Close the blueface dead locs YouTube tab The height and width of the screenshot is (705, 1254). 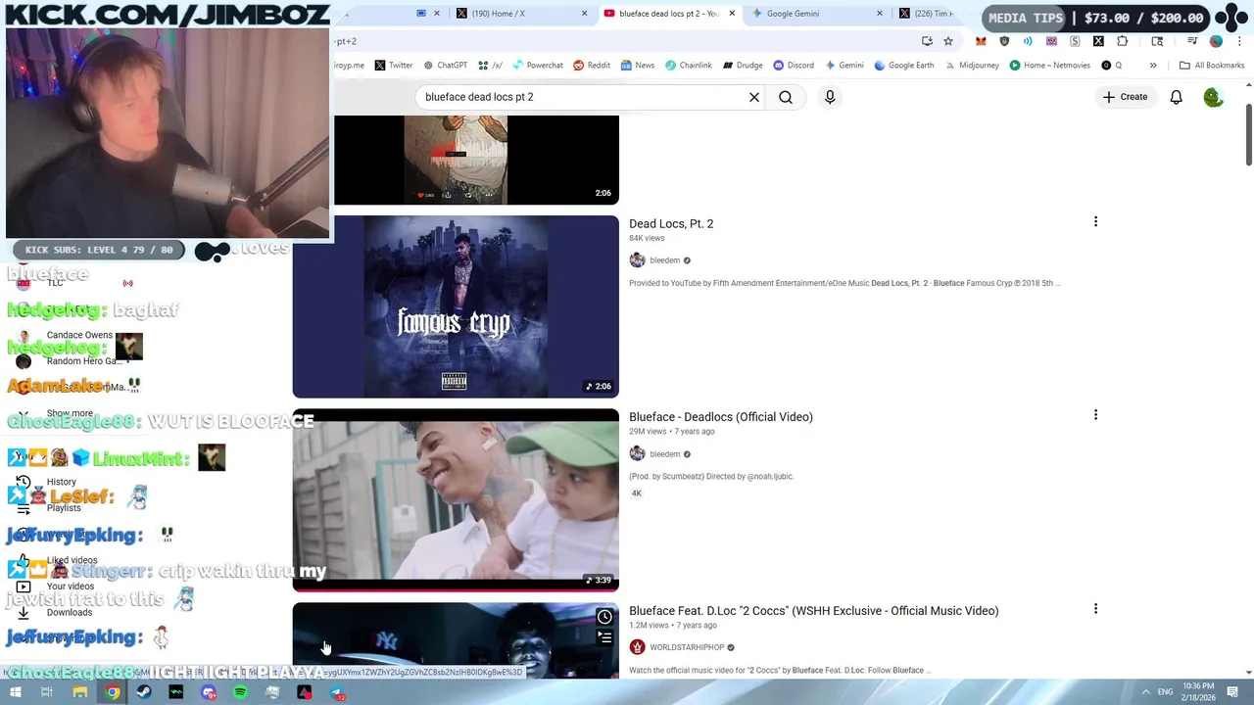coord(732,14)
